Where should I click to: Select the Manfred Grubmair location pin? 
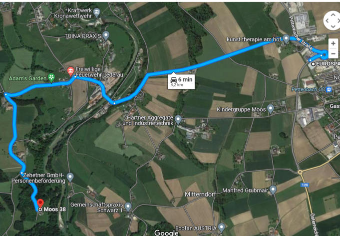(273, 190)
